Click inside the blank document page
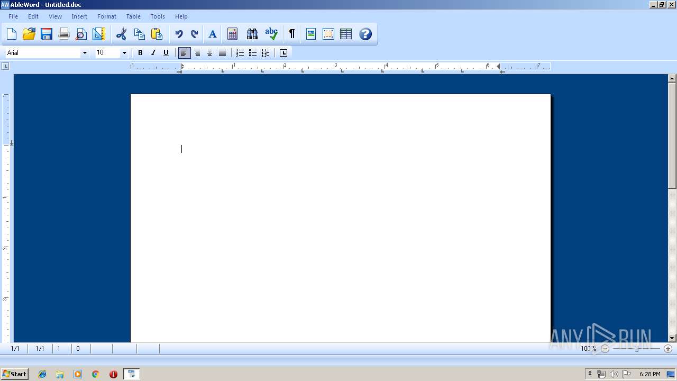The width and height of the screenshot is (677, 381). 341,218
